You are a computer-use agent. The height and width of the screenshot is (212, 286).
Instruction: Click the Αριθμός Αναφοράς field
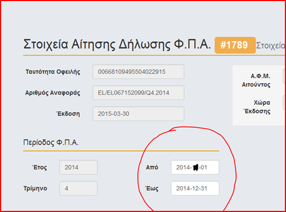coord(138,93)
